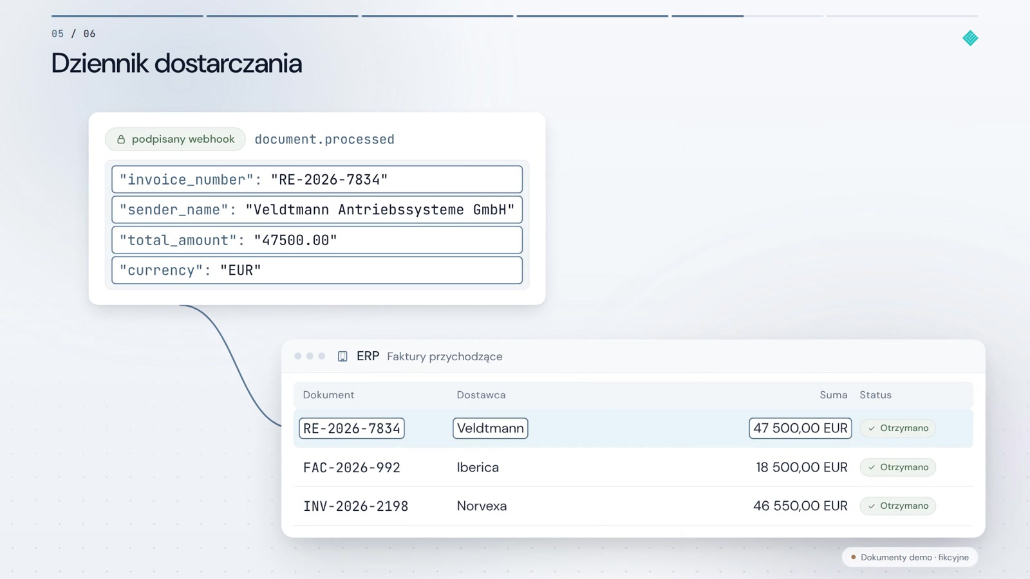
Task: Click the teal diamond logo icon
Action: coord(970,39)
